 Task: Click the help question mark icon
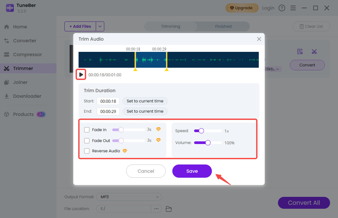pyautogui.click(x=282, y=8)
